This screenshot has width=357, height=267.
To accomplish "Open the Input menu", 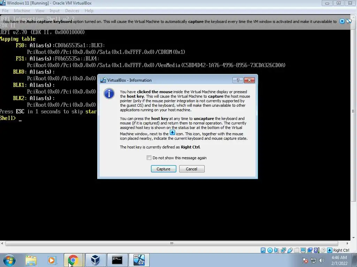I will (54, 11).
